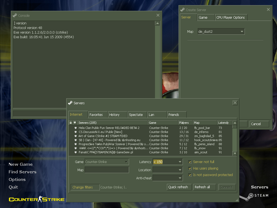Viewport: 277px width, 208px height.
Task: Toggle Has users playing checkbox
Action: (x=190, y=168)
